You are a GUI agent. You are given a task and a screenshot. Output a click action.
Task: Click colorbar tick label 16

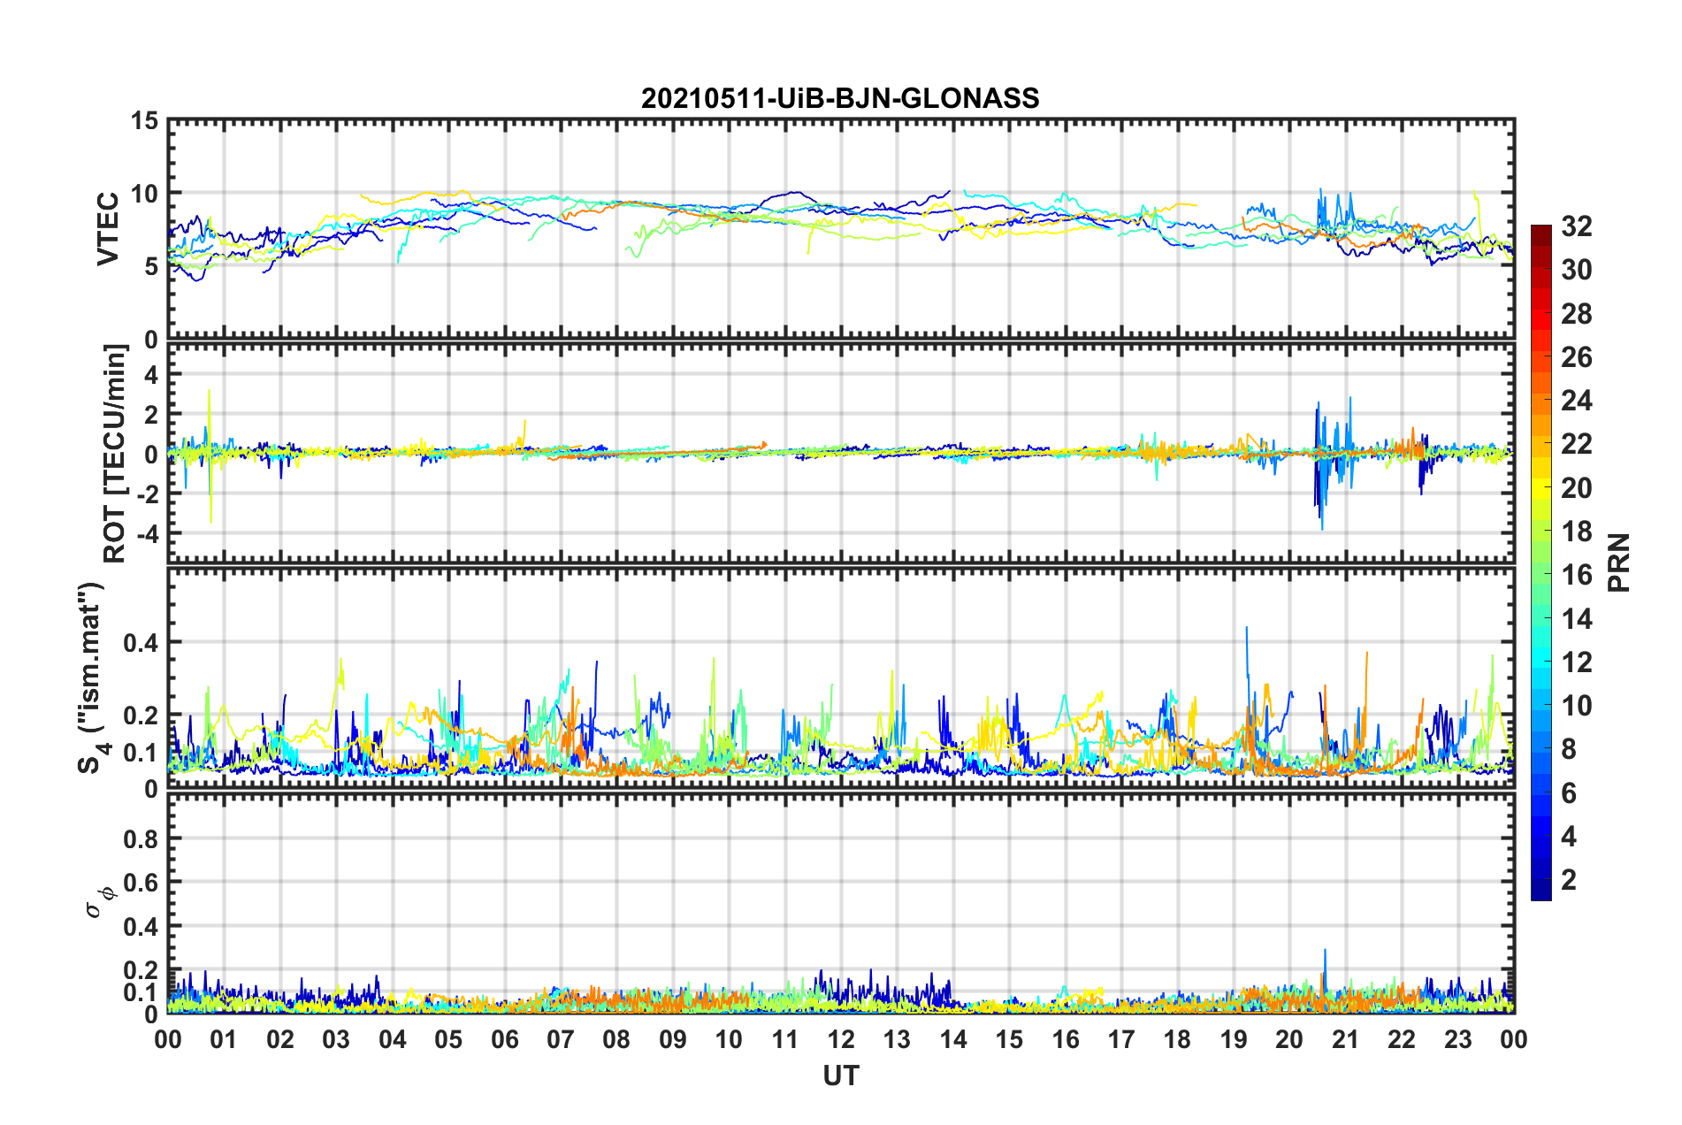(1576, 575)
